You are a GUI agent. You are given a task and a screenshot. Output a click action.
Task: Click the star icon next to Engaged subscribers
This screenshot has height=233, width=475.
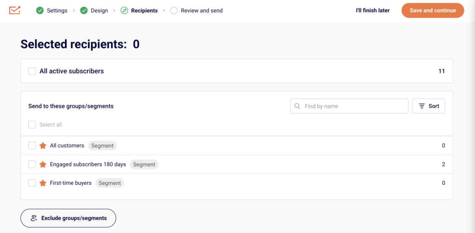coord(43,164)
